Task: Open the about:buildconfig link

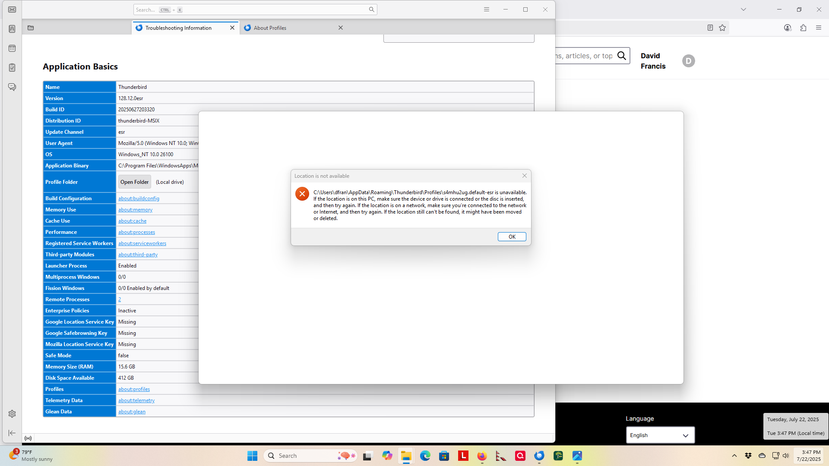Action: [x=139, y=198]
